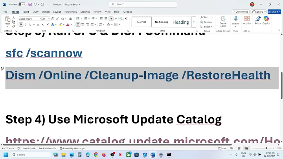Screen dimensions: 283x159
Task: Toggle Bold formatting
Action: (x=21, y=24)
